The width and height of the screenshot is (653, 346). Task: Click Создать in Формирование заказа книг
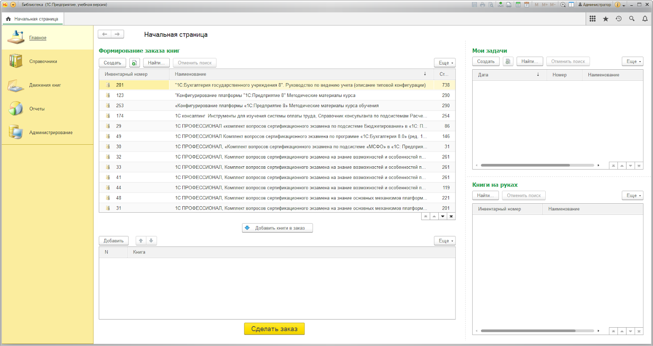coord(112,63)
